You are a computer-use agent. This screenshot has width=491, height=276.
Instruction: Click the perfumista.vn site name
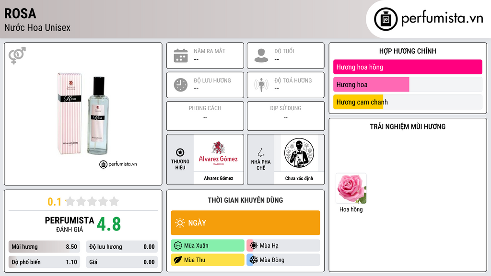click(442, 18)
